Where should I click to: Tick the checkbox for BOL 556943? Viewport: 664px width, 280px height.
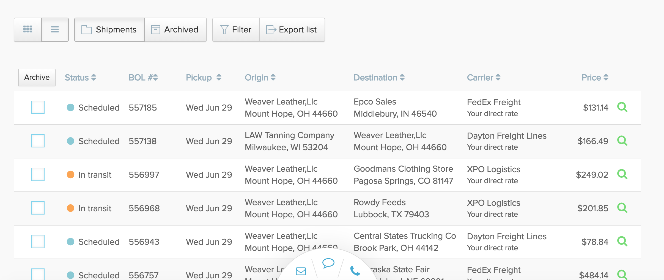[38, 241]
